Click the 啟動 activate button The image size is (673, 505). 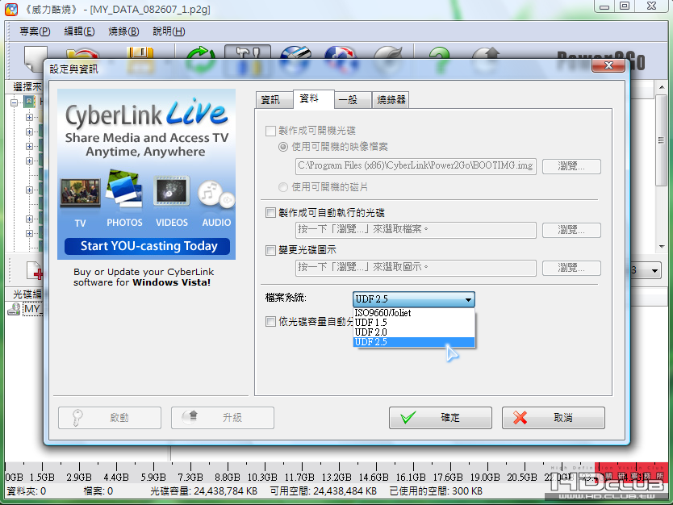click(x=110, y=418)
